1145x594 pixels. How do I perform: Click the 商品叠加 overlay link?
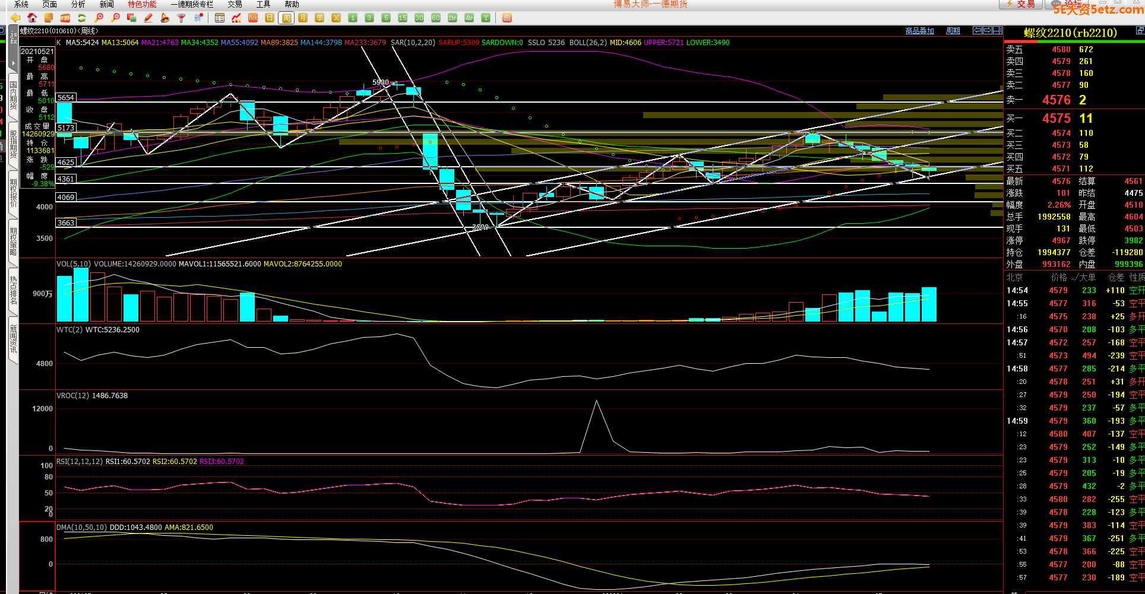coord(919,31)
